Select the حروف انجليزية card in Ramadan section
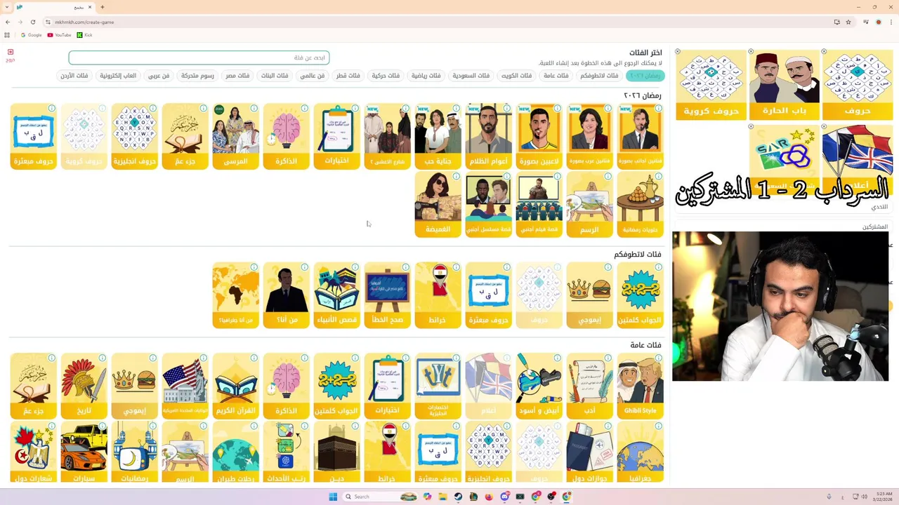The width and height of the screenshot is (899, 505). pos(134,137)
